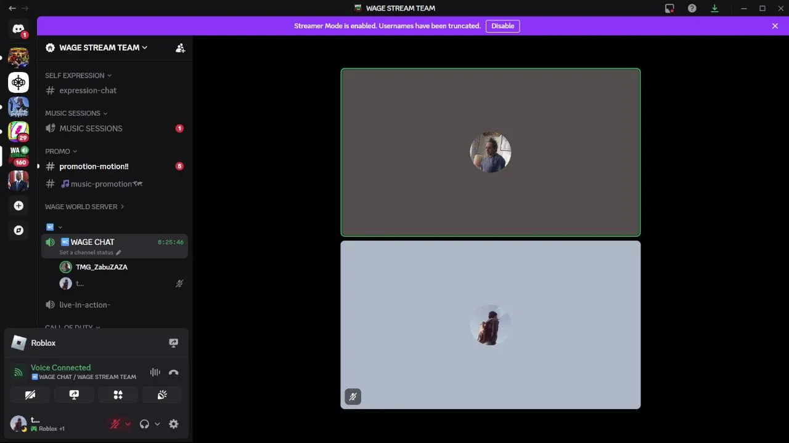Image resolution: width=789 pixels, height=443 pixels.
Task: Click the 8:25:46 call timer
Action: (x=170, y=242)
